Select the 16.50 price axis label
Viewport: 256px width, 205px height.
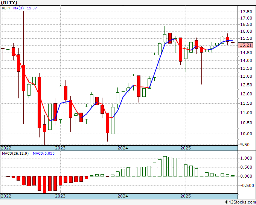pos(246,24)
